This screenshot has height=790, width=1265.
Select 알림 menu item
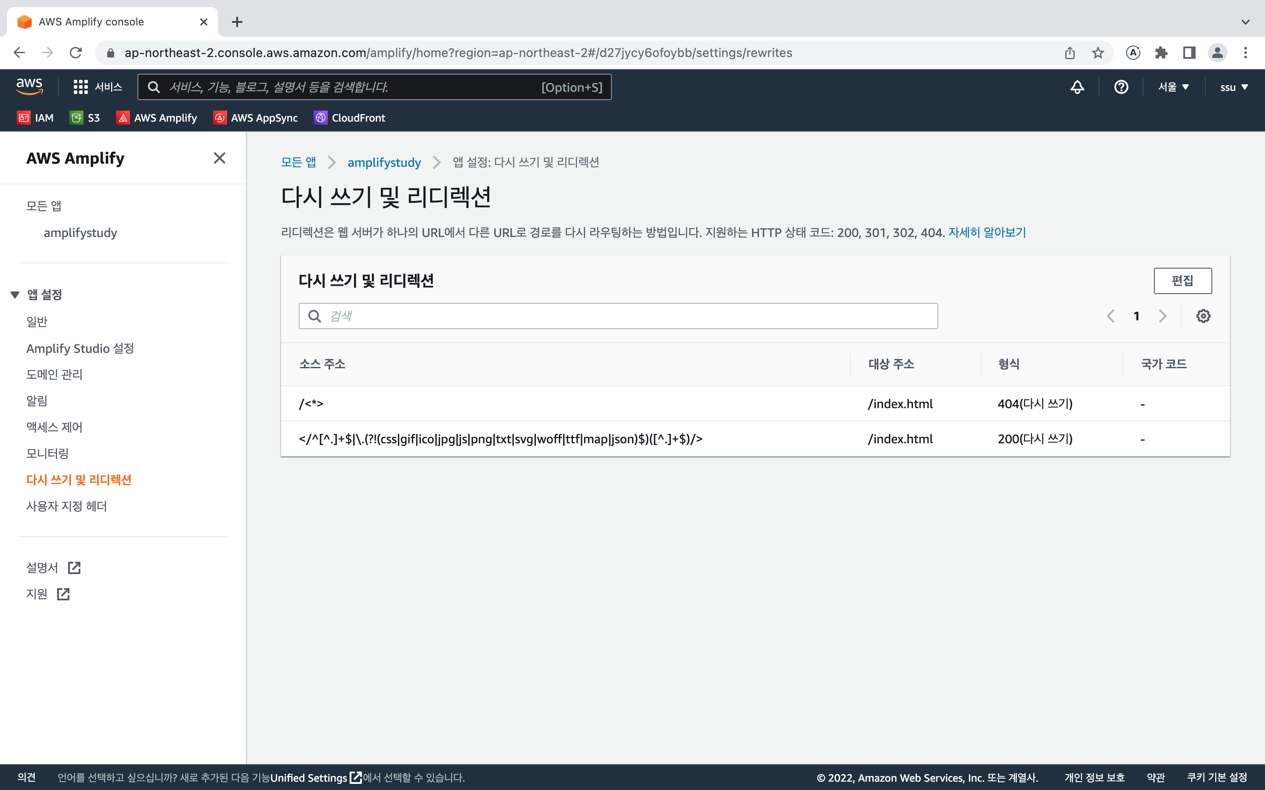point(37,401)
